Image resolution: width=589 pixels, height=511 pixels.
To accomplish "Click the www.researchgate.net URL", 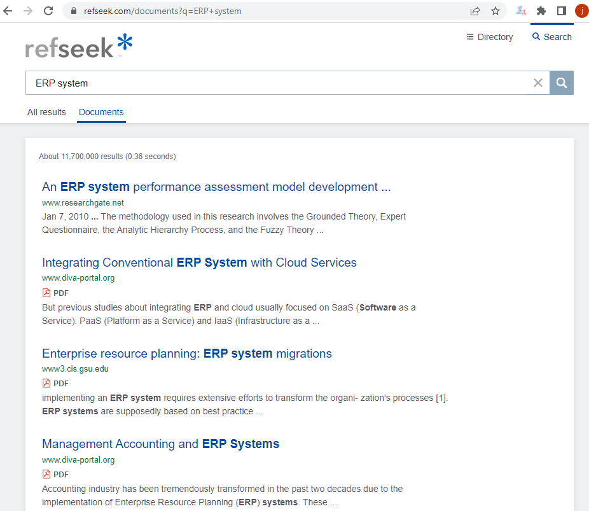I will [83, 203].
